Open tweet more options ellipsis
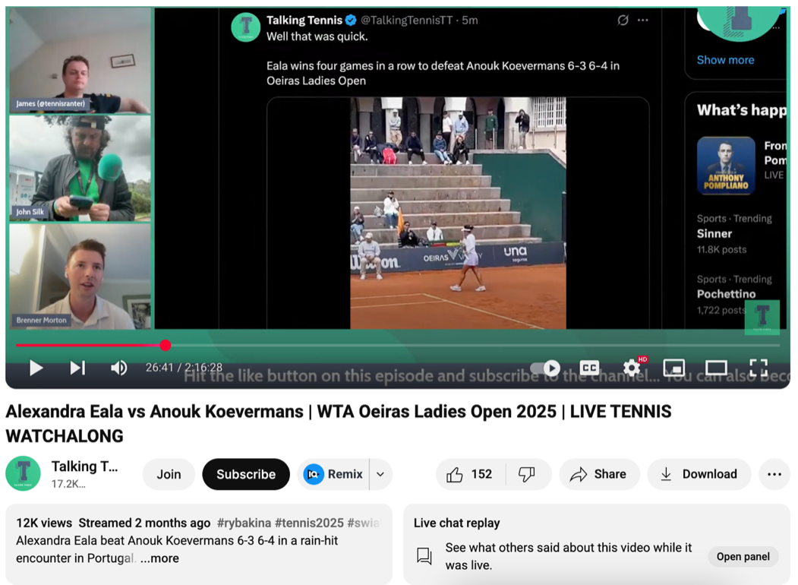This screenshot has height=585, width=798. click(643, 21)
